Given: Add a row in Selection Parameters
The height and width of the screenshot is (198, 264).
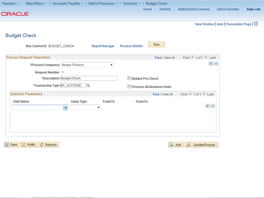Looking at the screenshot, I should 207,106.
